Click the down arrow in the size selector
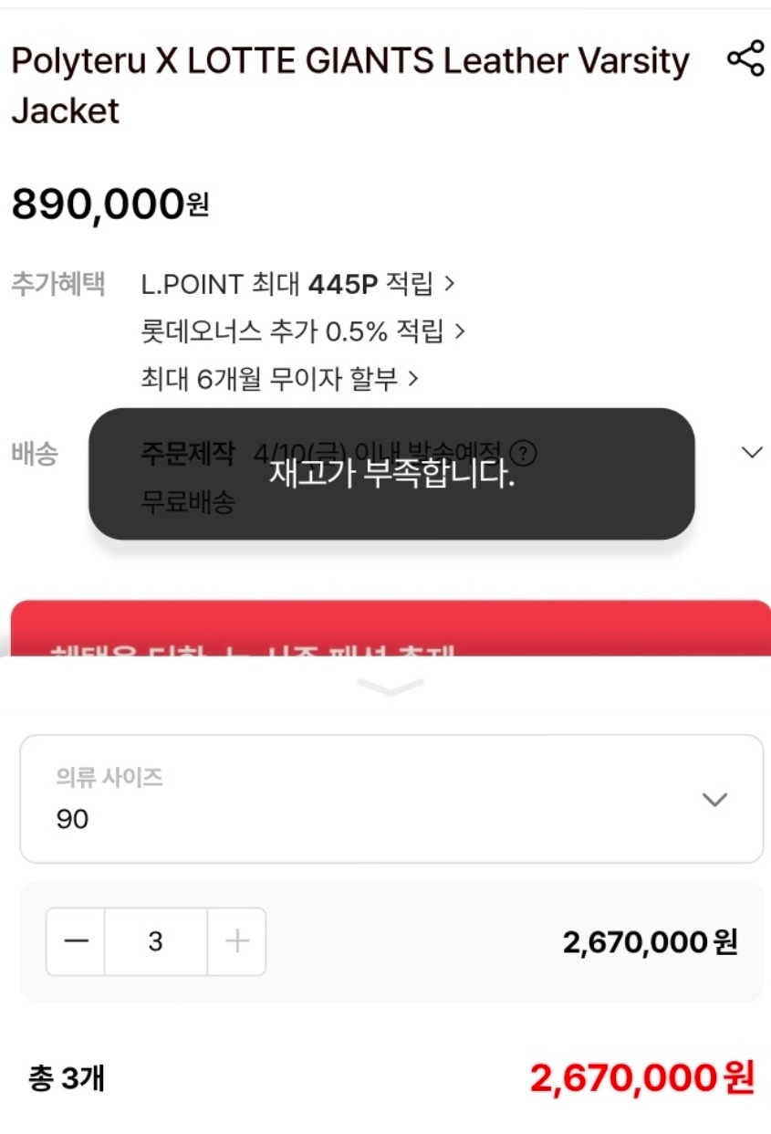The width and height of the screenshot is (771, 1134). click(714, 800)
